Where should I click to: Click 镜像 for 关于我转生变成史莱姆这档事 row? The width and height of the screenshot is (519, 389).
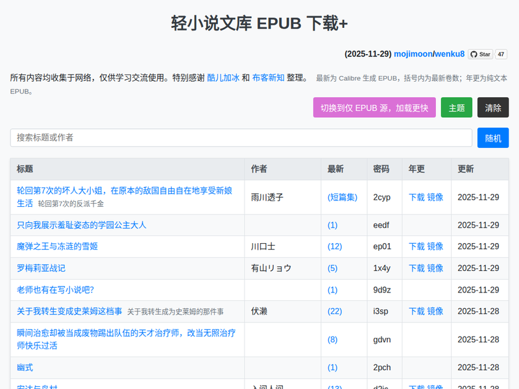[x=435, y=311]
